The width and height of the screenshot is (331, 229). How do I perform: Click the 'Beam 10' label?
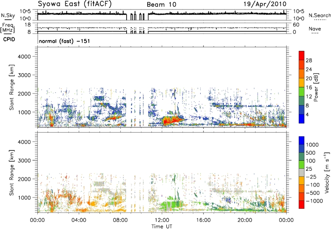point(161,5)
